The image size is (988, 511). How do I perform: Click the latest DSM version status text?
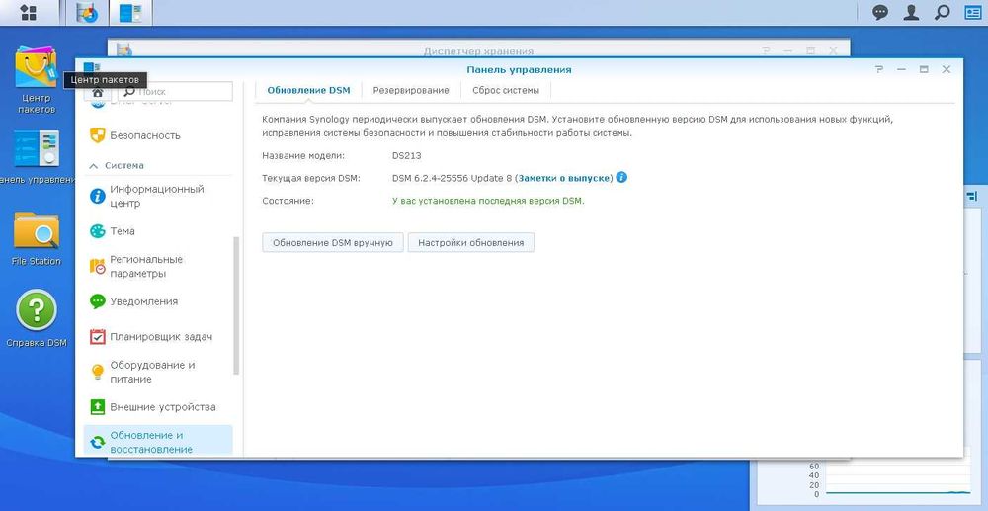pyautogui.click(x=488, y=201)
